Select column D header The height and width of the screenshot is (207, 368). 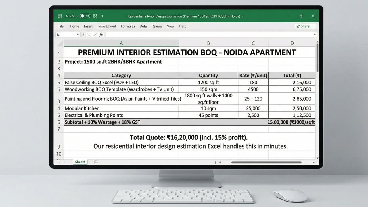click(292, 43)
